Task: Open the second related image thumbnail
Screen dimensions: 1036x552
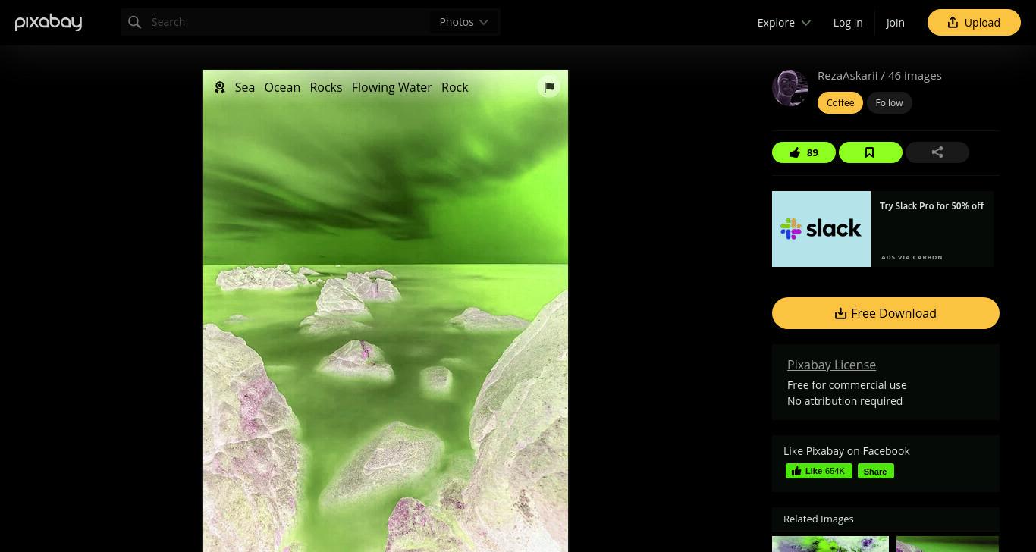Action: click(x=948, y=544)
